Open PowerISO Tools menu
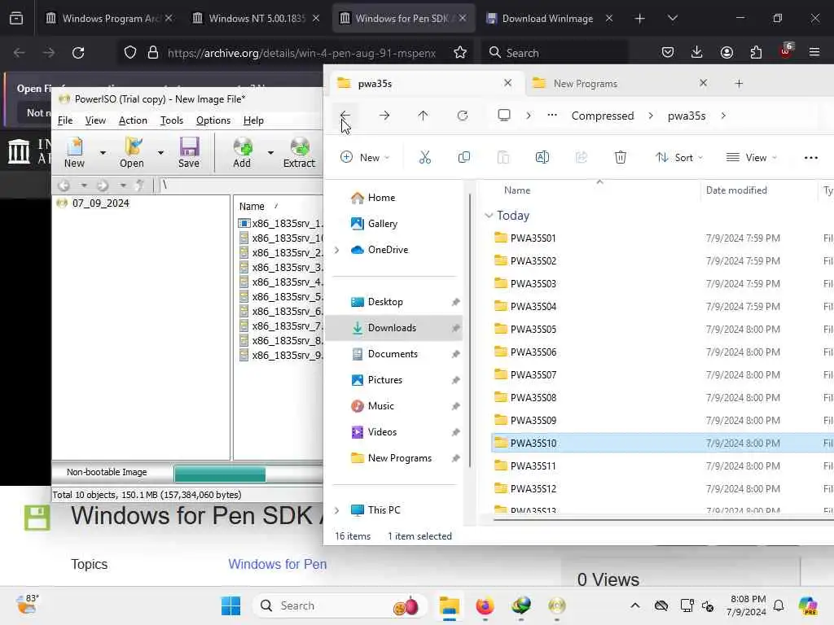Screen dimensions: 834x625 click(172, 120)
